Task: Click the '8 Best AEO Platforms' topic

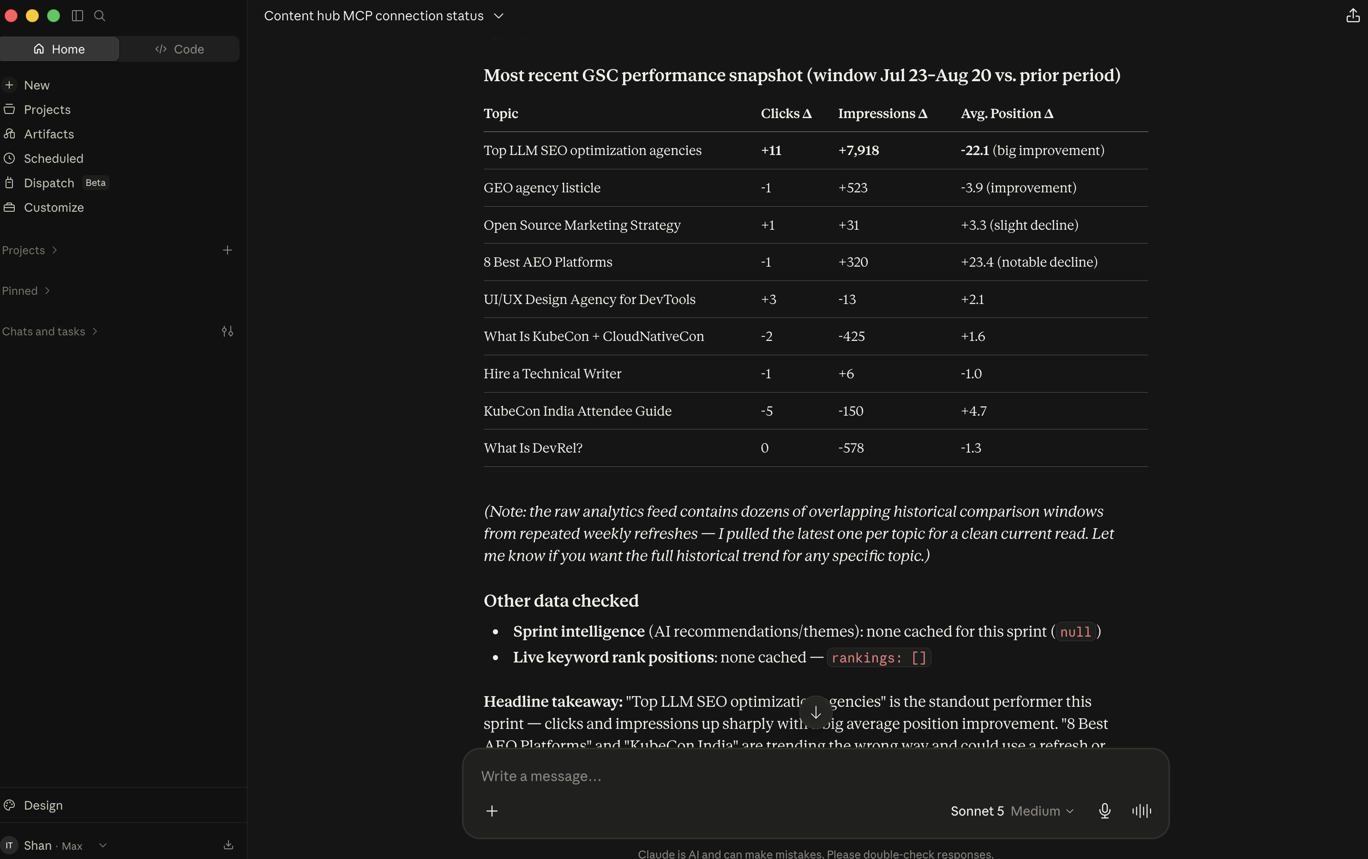Action: pos(548,262)
